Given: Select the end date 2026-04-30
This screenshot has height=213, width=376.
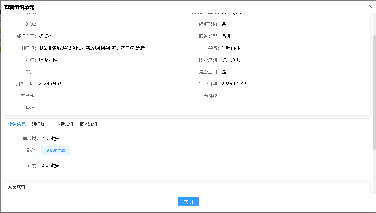Looking at the screenshot, I should (234, 84).
